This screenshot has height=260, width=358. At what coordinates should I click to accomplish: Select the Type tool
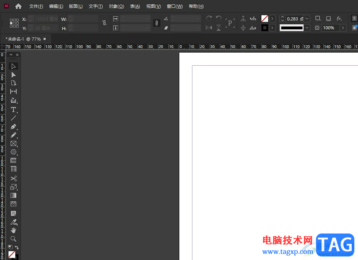pyautogui.click(x=13, y=110)
